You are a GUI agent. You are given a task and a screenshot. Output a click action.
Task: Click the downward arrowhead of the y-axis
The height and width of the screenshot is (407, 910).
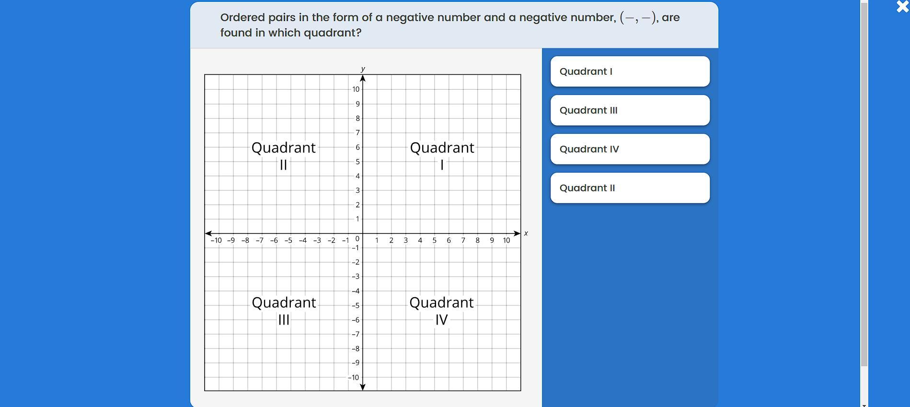tap(363, 387)
